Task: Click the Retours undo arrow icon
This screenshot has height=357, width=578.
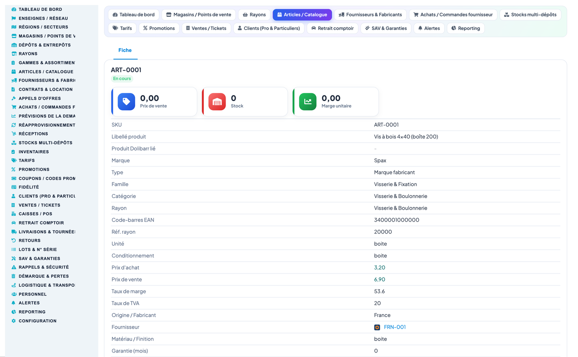Action: coord(14,240)
